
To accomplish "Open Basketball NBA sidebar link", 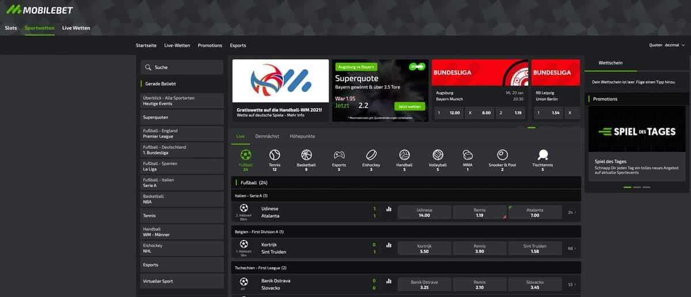I will 182,199.
